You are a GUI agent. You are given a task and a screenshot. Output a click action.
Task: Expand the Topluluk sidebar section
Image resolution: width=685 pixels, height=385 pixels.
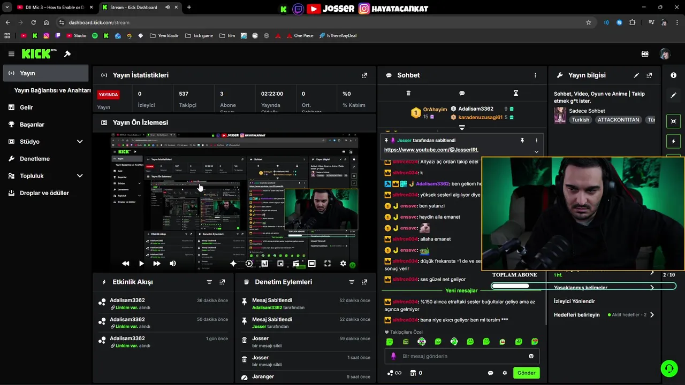[80, 176]
